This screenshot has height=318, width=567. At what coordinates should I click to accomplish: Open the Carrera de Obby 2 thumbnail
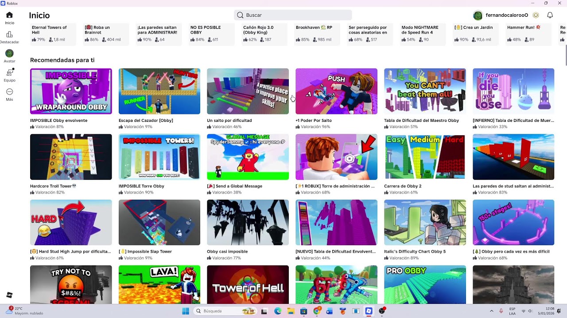(x=425, y=157)
